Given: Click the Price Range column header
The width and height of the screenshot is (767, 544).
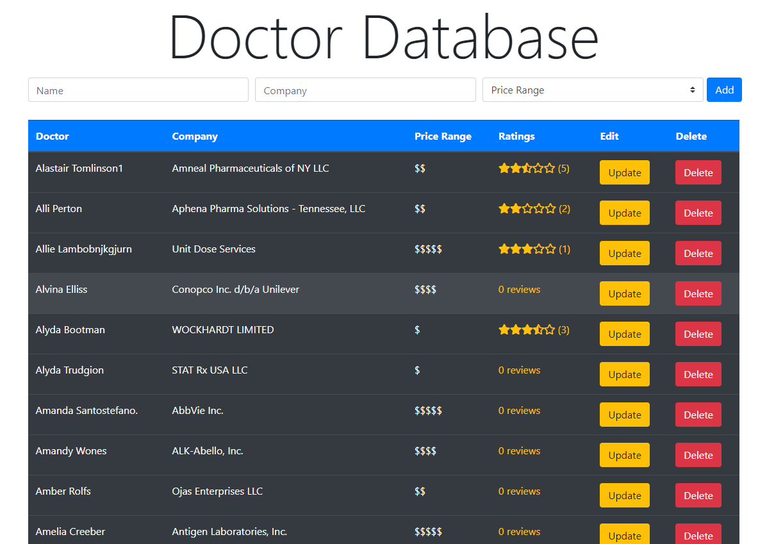Looking at the screenshot, I should [x=443, y=136].
